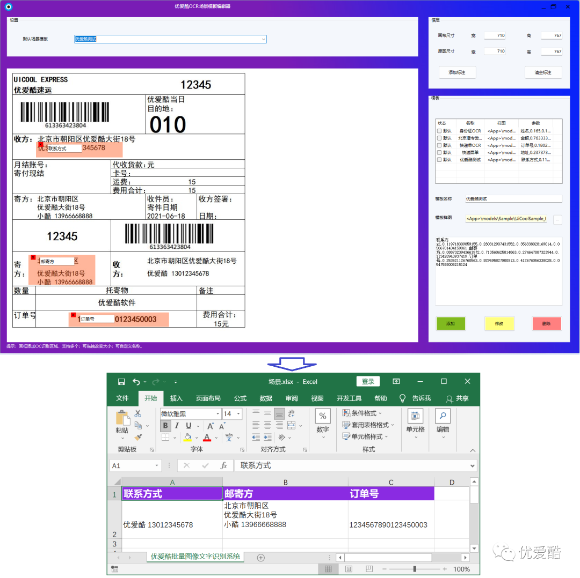Decrease indent in alignment group
This screenshot has height=578, width=580.
coord(256,438)
